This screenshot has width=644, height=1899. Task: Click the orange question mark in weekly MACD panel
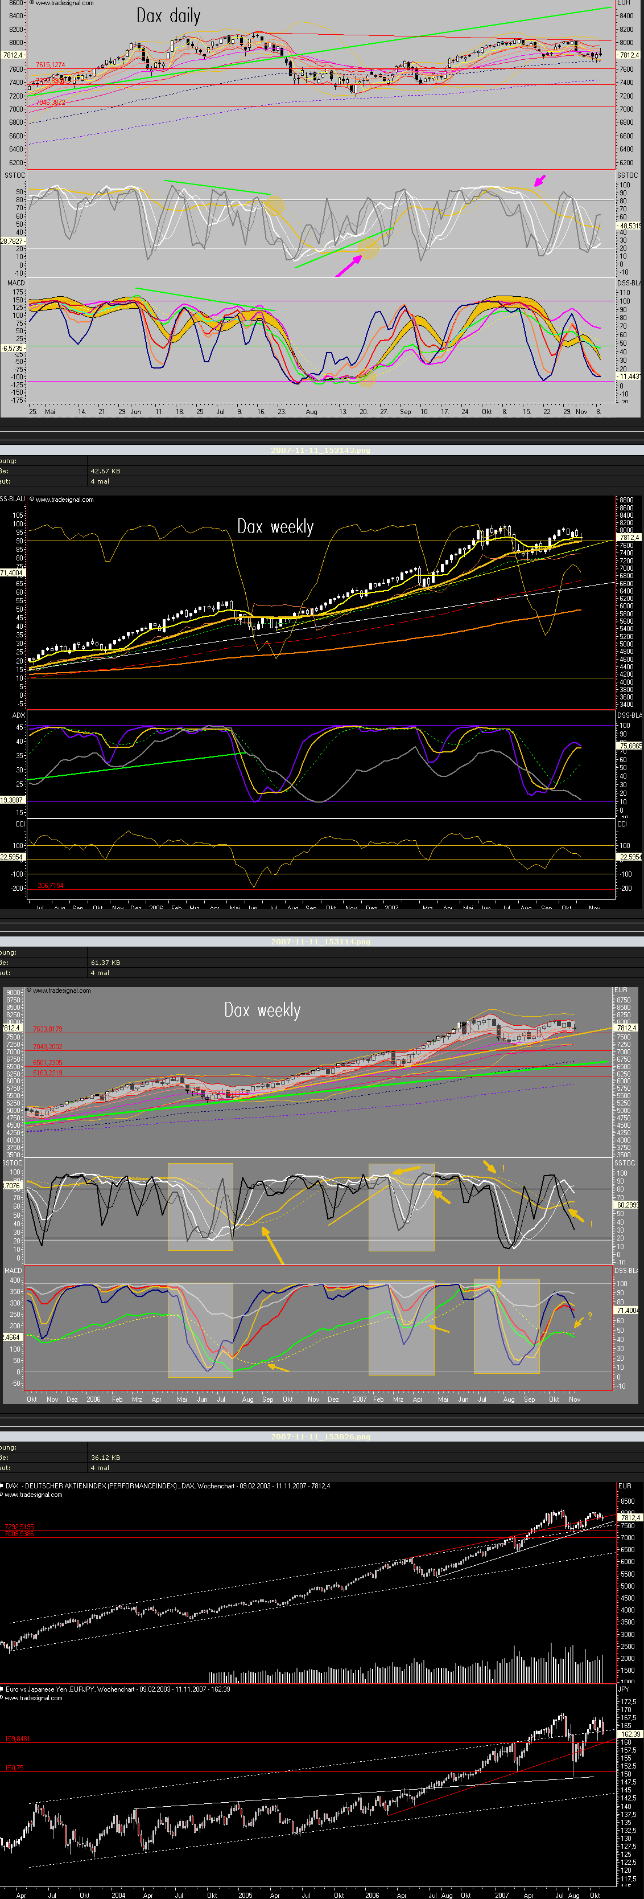(589, 1315)
